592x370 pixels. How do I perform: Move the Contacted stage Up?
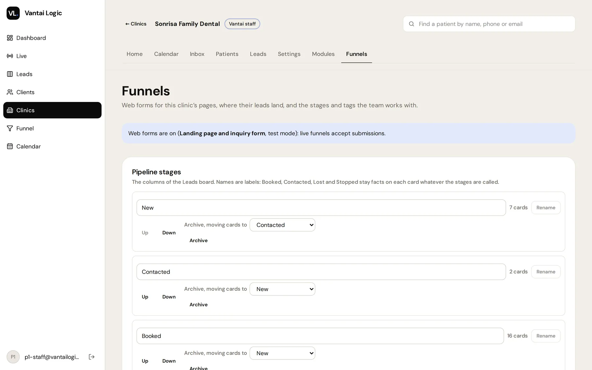coord(145,297)
